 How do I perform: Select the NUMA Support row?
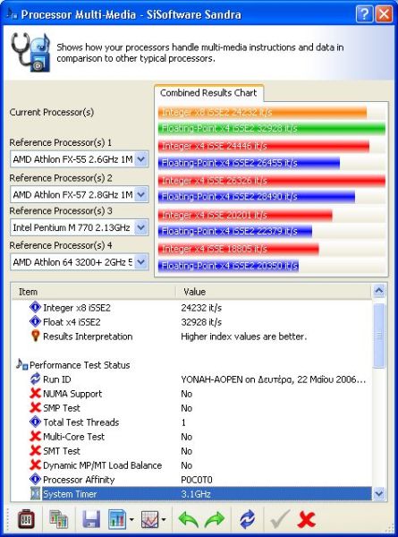coord(191,394)
